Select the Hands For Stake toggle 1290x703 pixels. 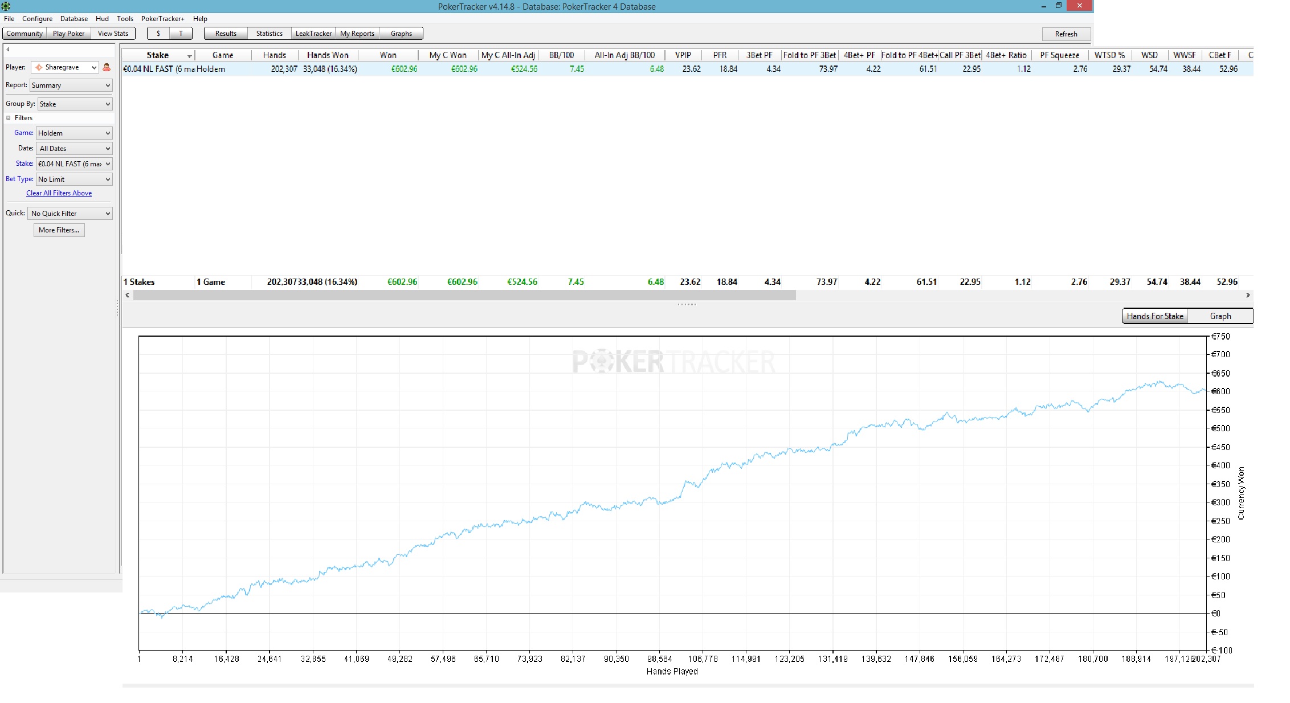(1155, 316)
